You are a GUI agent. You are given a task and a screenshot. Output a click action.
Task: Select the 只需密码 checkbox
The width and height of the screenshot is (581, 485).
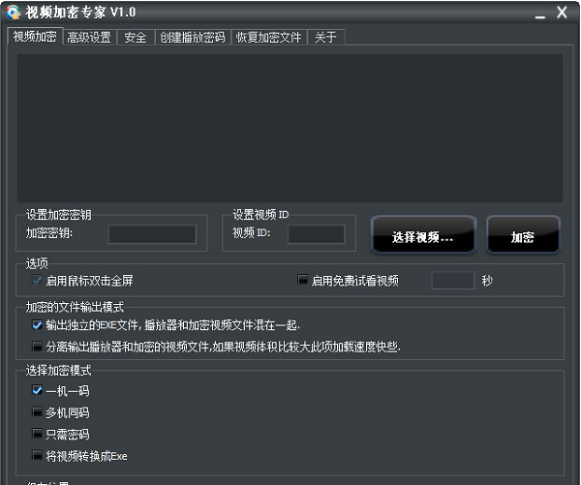tap(37, 433)
